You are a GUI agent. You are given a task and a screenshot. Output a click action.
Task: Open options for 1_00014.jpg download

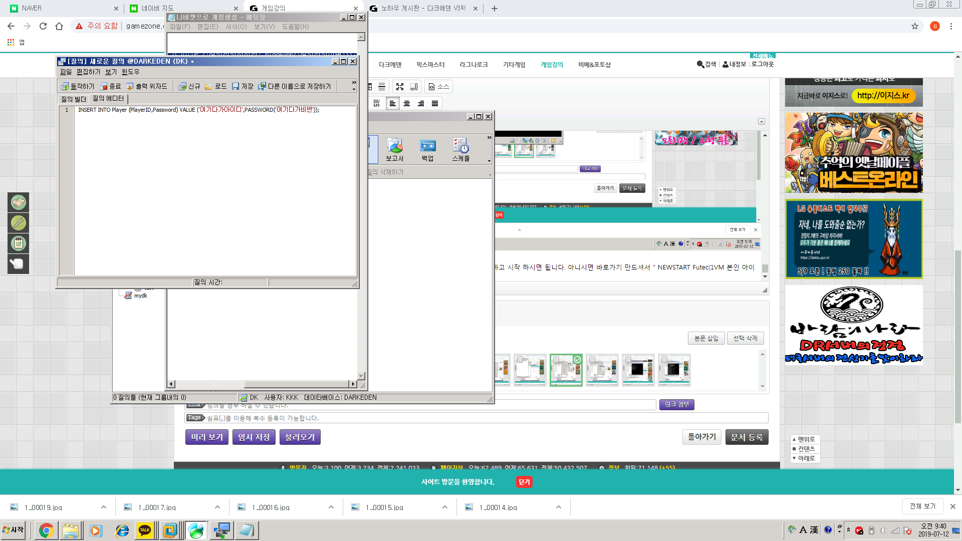[559, 507]
